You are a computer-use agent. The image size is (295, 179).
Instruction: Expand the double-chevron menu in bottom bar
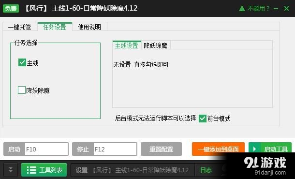click(x=11, y=170)
